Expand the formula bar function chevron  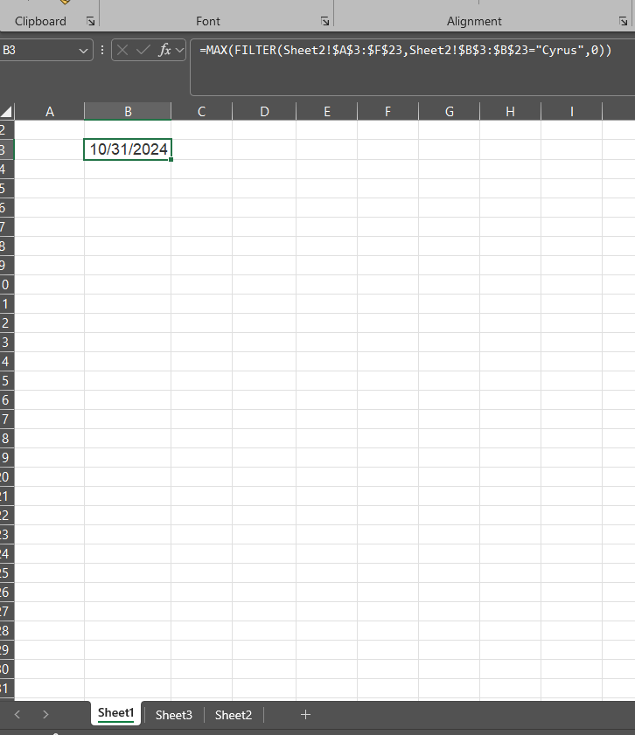tap(179, 50)
